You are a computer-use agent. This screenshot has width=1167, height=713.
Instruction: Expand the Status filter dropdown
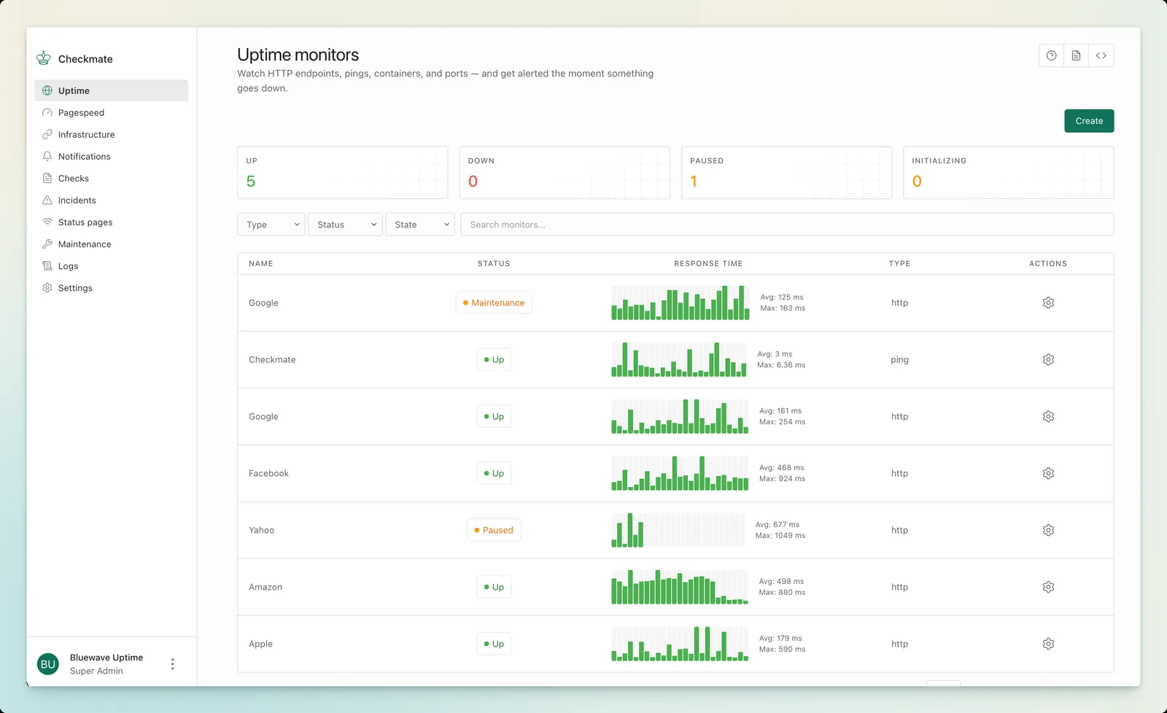(345, 225)
